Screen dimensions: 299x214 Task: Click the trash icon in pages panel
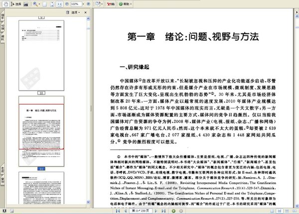point(67,12)
